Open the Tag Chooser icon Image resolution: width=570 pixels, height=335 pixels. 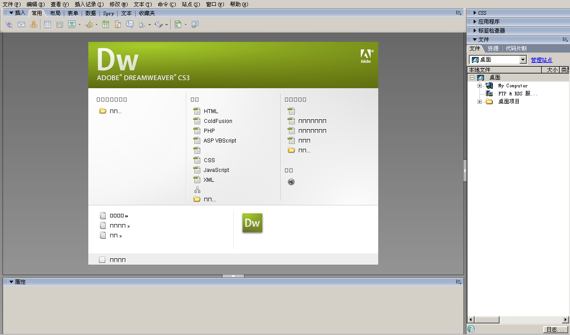tap(195, 25)
